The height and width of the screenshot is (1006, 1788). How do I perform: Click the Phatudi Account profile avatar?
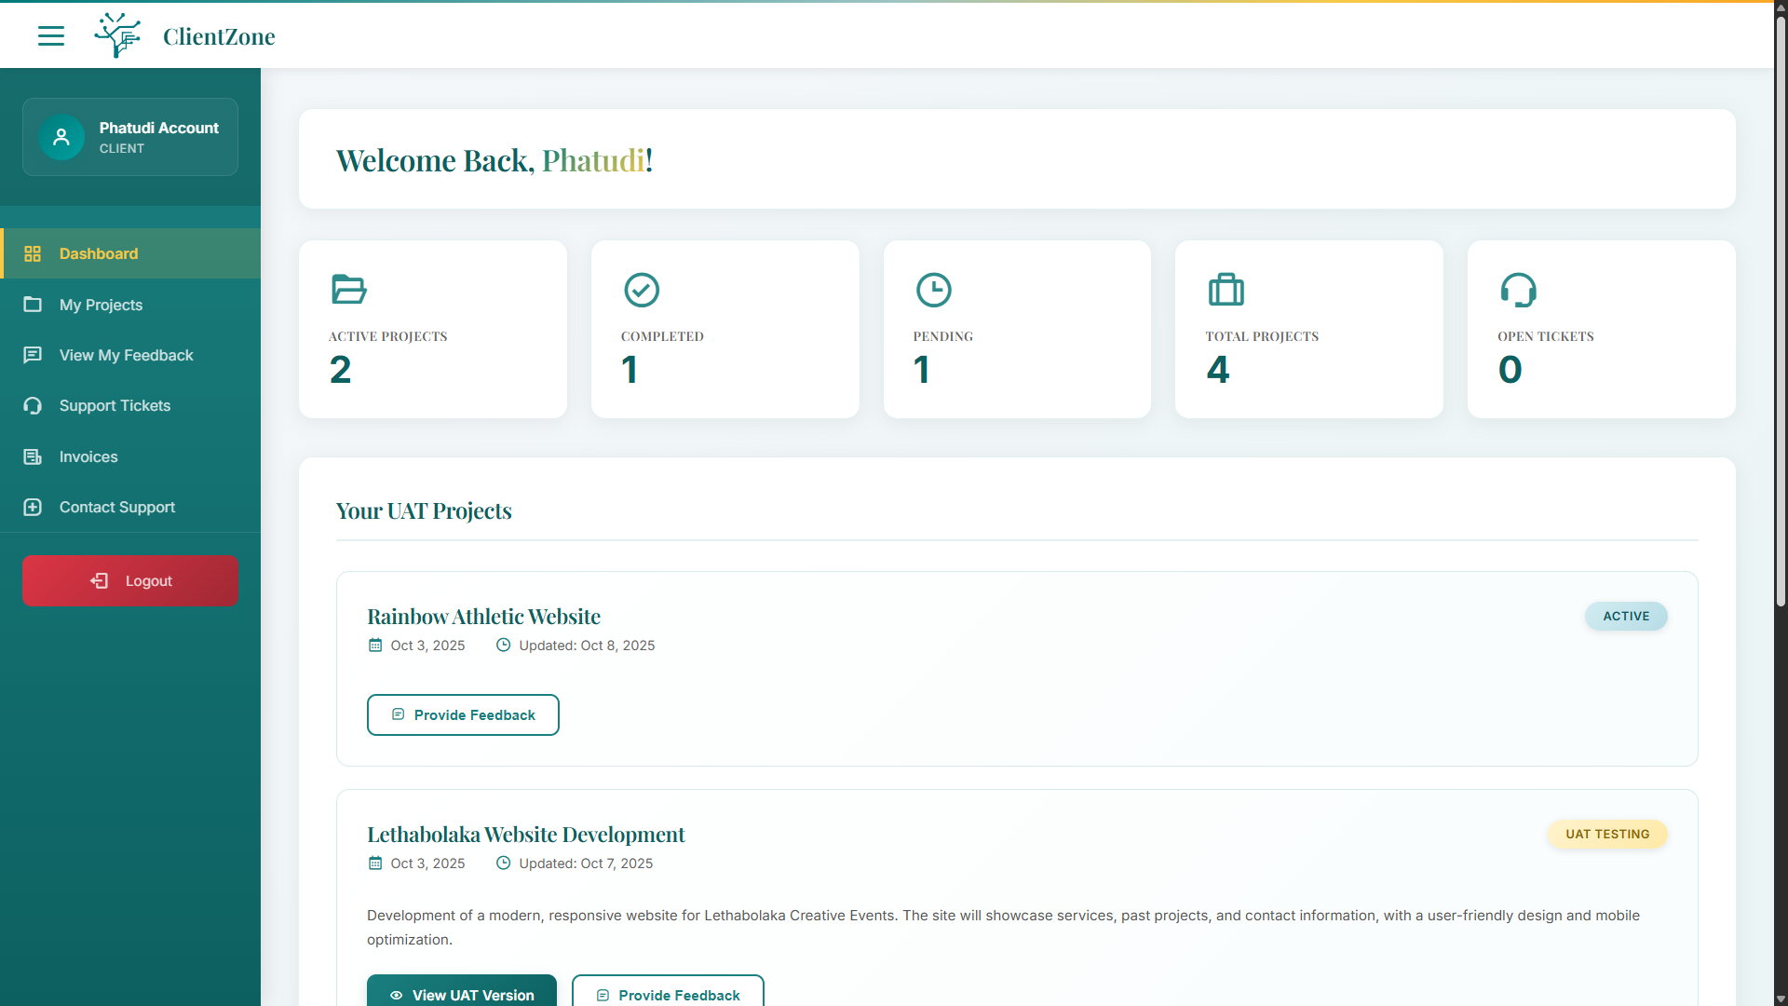(x=61, y=137)
